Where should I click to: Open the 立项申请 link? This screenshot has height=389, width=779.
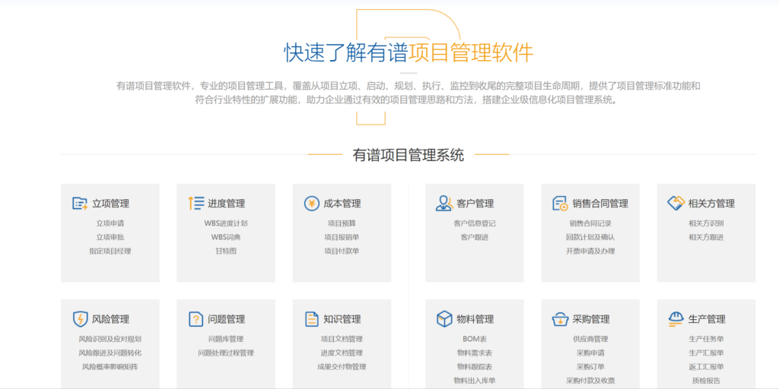(x=110, y=223)
